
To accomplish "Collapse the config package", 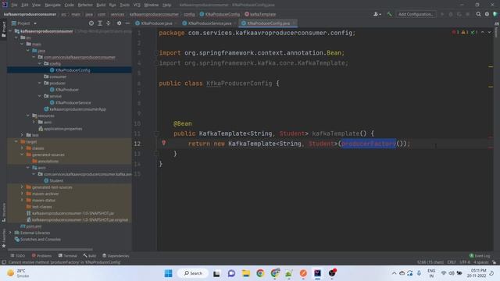I will (40, 63).
